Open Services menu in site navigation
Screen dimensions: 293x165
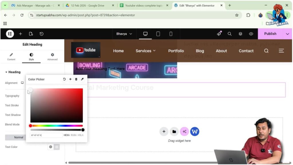coord(146,51)
